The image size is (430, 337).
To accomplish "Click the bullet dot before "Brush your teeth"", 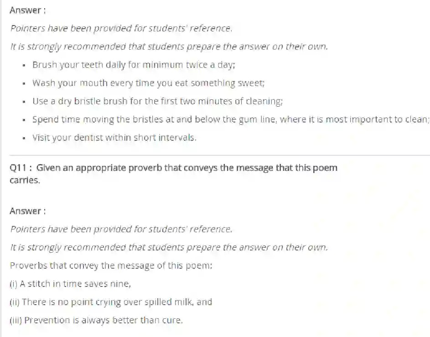I will point(24,65).
